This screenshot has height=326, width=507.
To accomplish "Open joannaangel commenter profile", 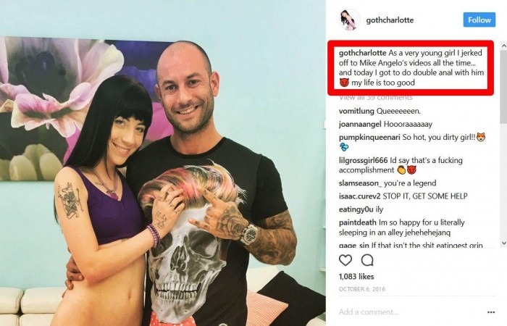I will coord(360,124).
